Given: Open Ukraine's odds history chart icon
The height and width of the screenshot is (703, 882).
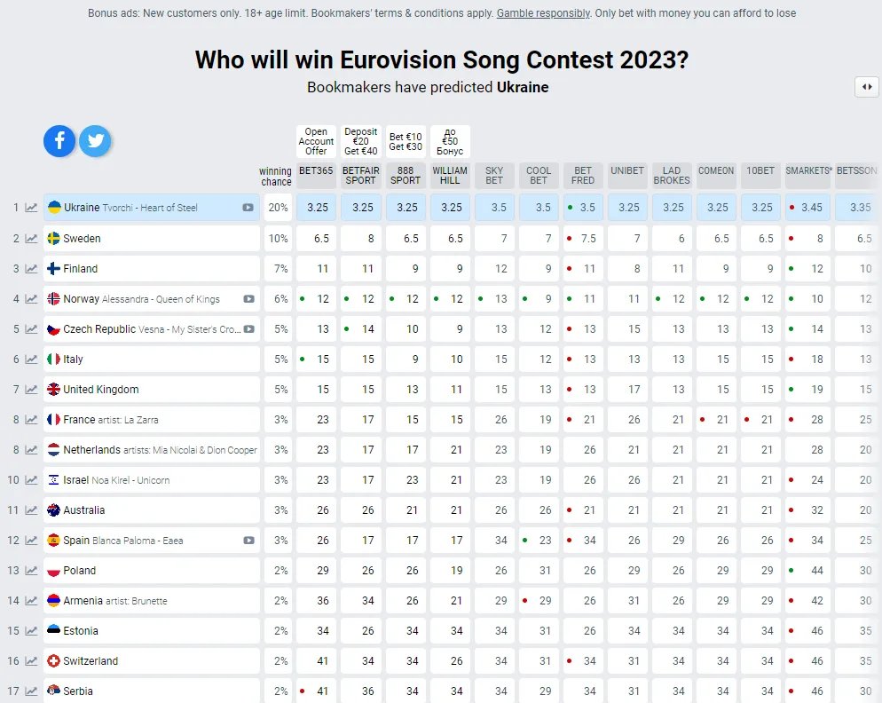Looking at the screenshot, I should pyautogui.click(x=31, y=208).
